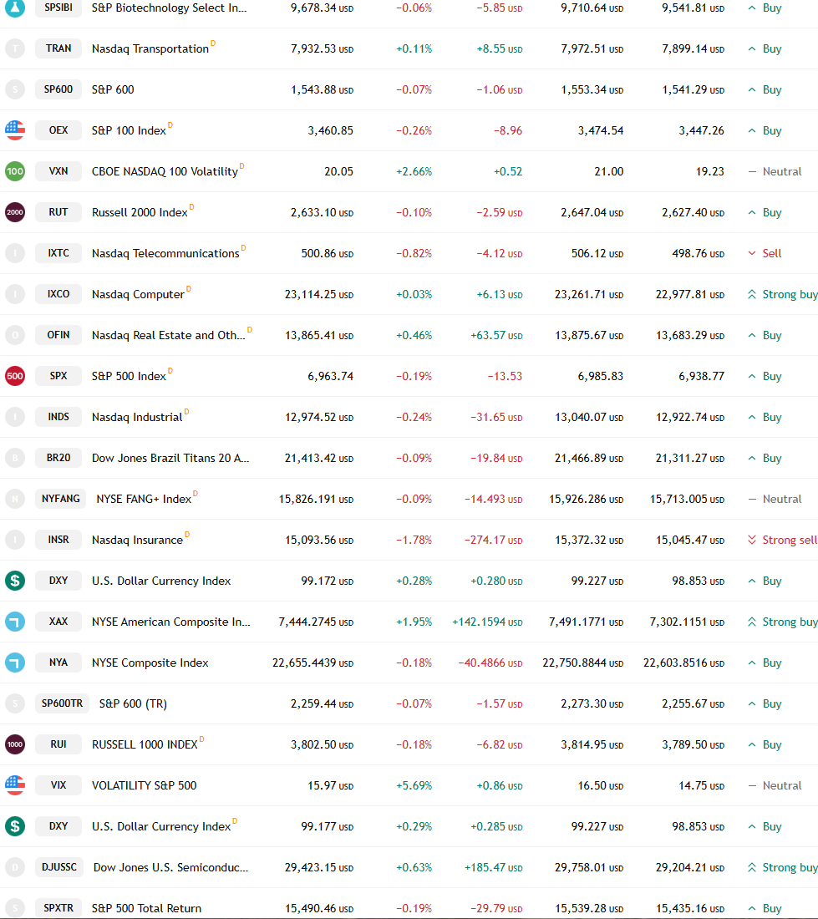Open the XAX ticker symbol

tap(58, 622)
